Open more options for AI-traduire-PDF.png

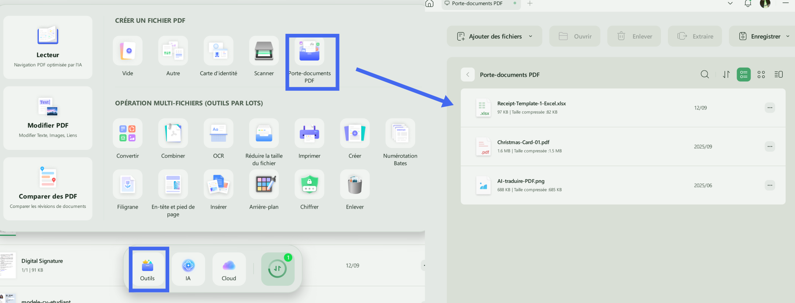(x=770, y=185)
